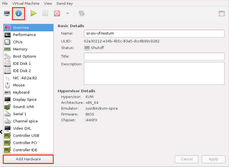The width and height of the screenshot is (229, 167).
Task: Click the x86_64 architecture value
Action: [92, 103]
